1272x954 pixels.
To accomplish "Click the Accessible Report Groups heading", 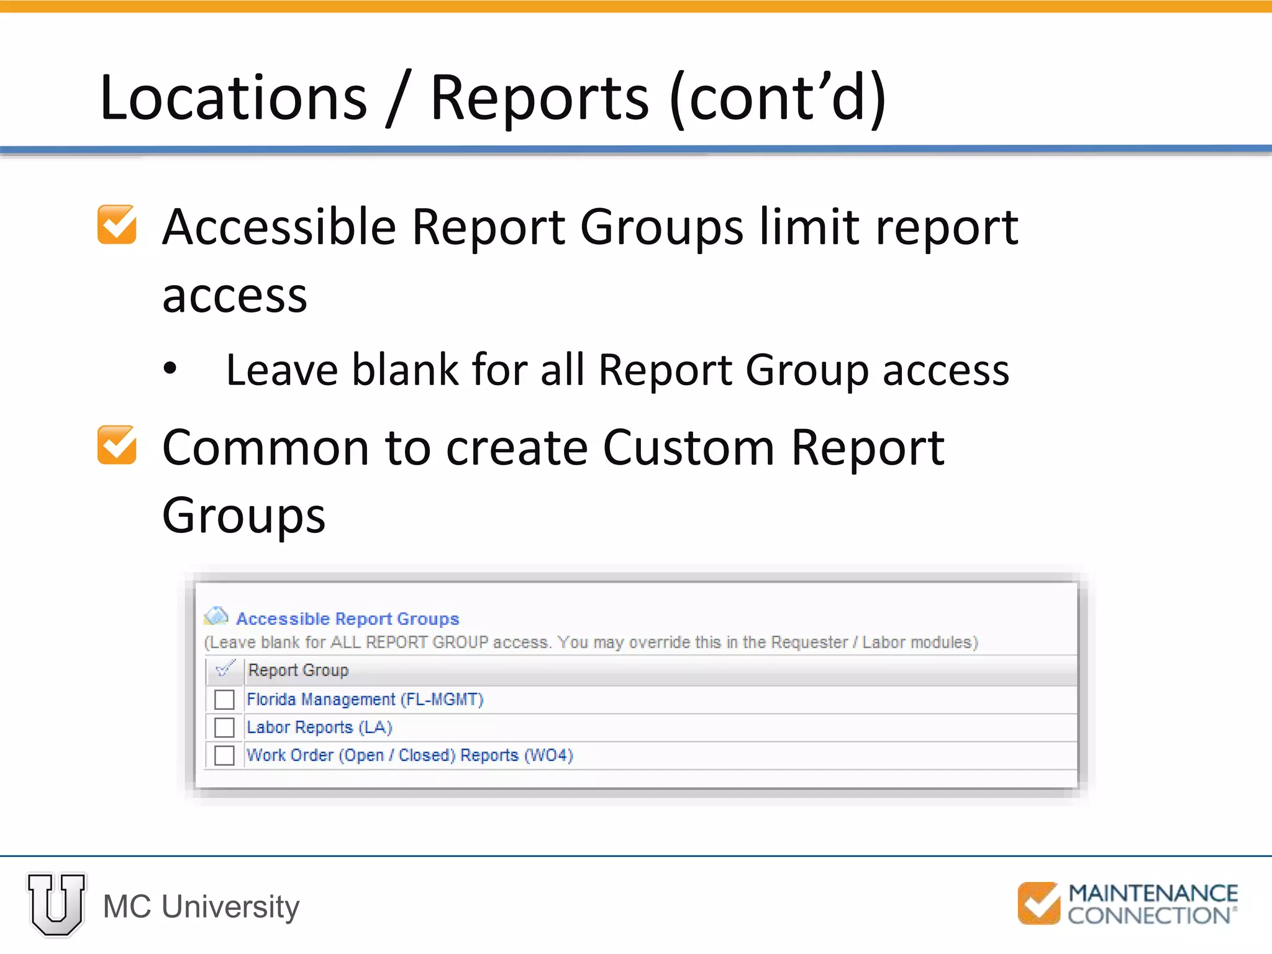I will coord(348,619).
